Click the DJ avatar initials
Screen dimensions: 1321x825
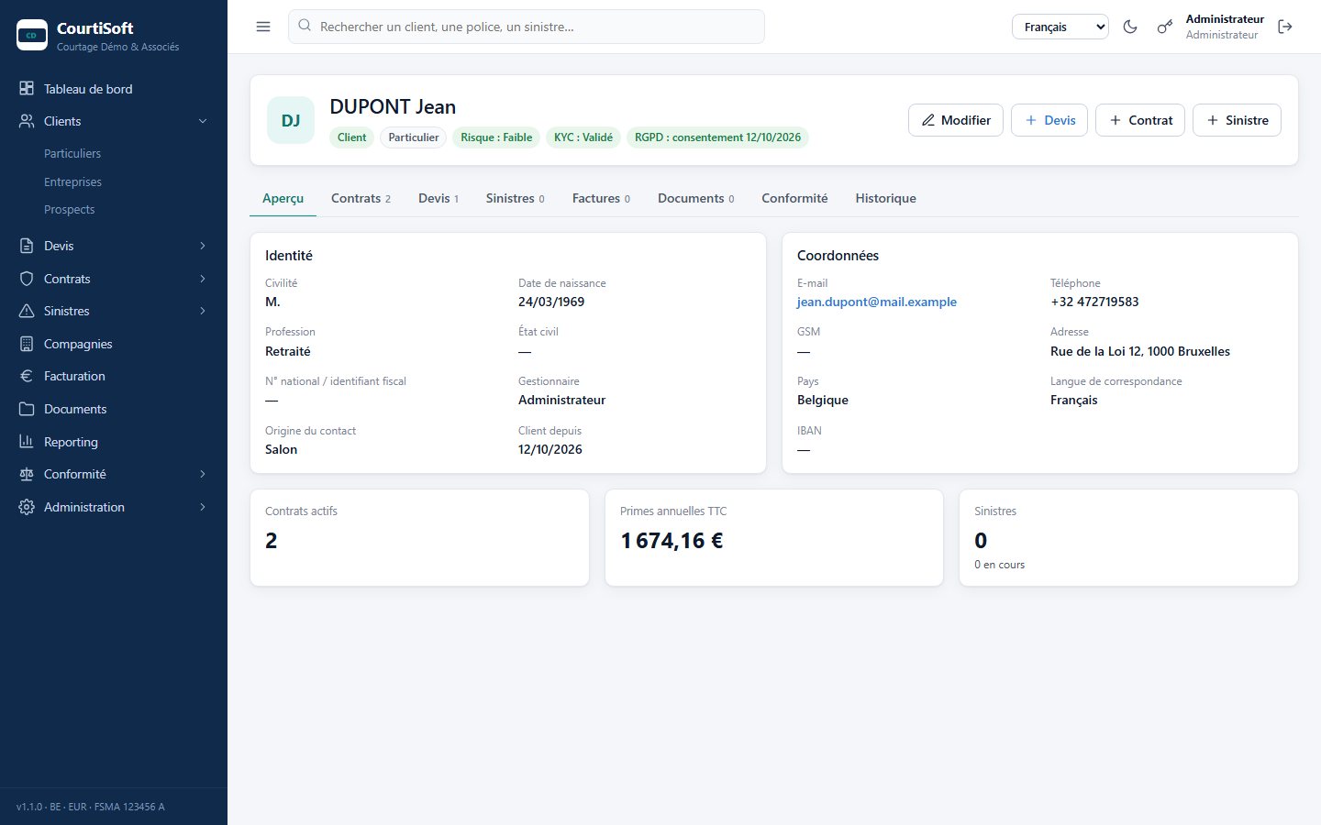(x=291, y=120)
